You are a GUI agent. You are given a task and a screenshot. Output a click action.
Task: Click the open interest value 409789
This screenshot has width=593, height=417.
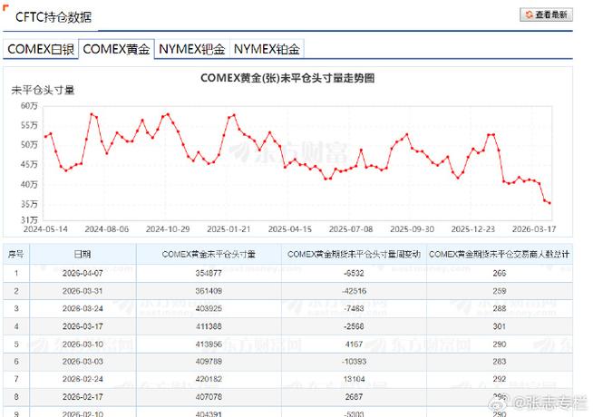(209, 362)
